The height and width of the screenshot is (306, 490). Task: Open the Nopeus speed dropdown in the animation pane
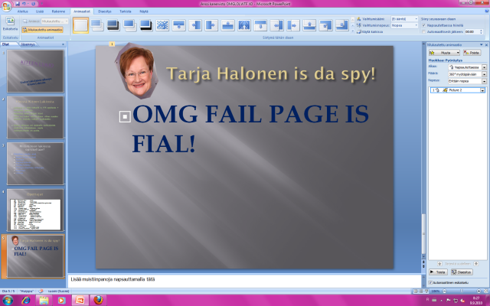(x=485, y=79)
